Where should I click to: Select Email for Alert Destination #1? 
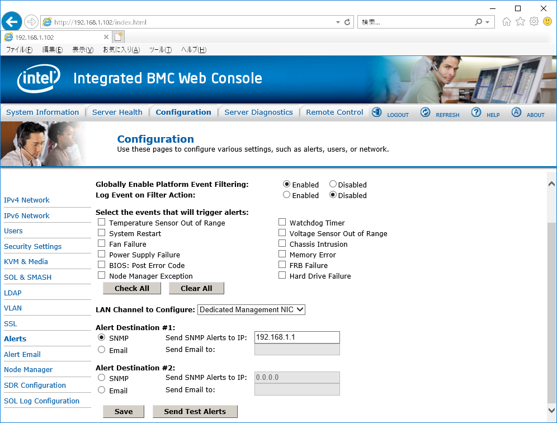point(102,350)
